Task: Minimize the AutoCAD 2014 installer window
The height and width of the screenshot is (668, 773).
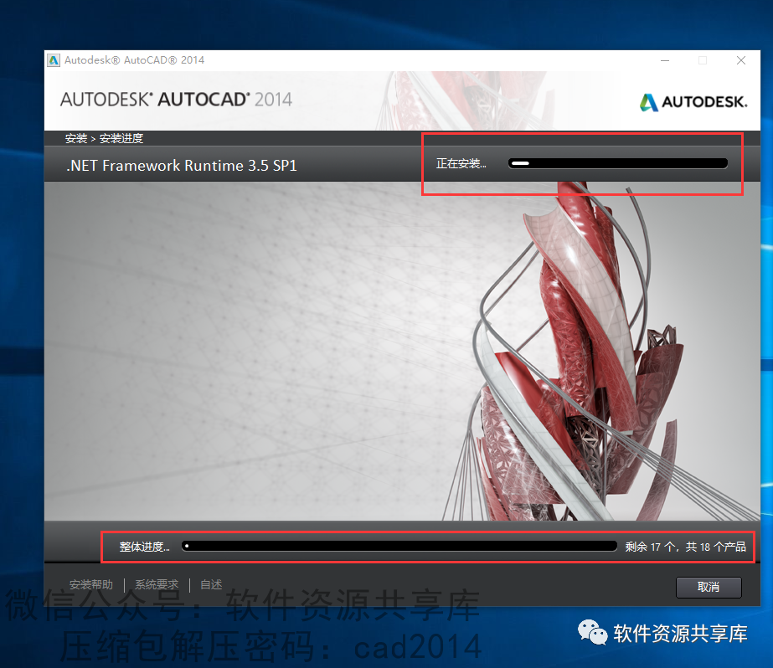Action: tap(665, 60)
